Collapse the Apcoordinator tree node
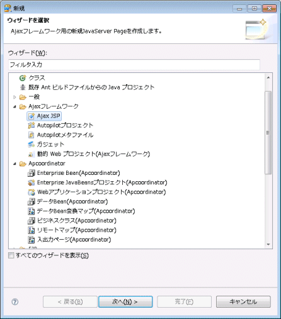The width and height of the screenshot is (281, 319). [14, 164]
